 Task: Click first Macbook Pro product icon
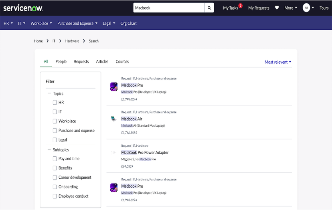pyautogui.click(x=114, y=87)
